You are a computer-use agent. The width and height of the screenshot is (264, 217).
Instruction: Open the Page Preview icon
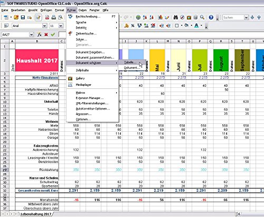61,17
